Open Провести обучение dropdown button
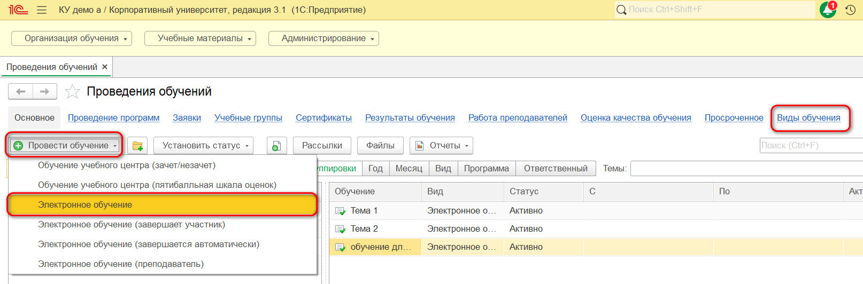 point(65,145)
